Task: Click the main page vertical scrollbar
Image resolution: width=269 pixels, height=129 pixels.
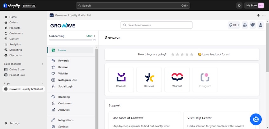Action: click(267, 47)
